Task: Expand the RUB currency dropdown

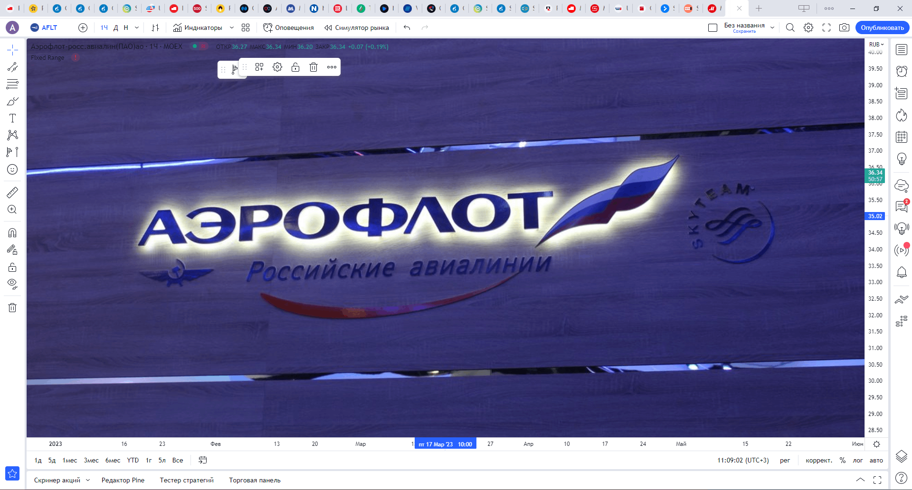Action: (876, 44)
